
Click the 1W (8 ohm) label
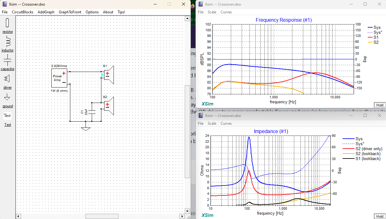(x=59, y=91)
